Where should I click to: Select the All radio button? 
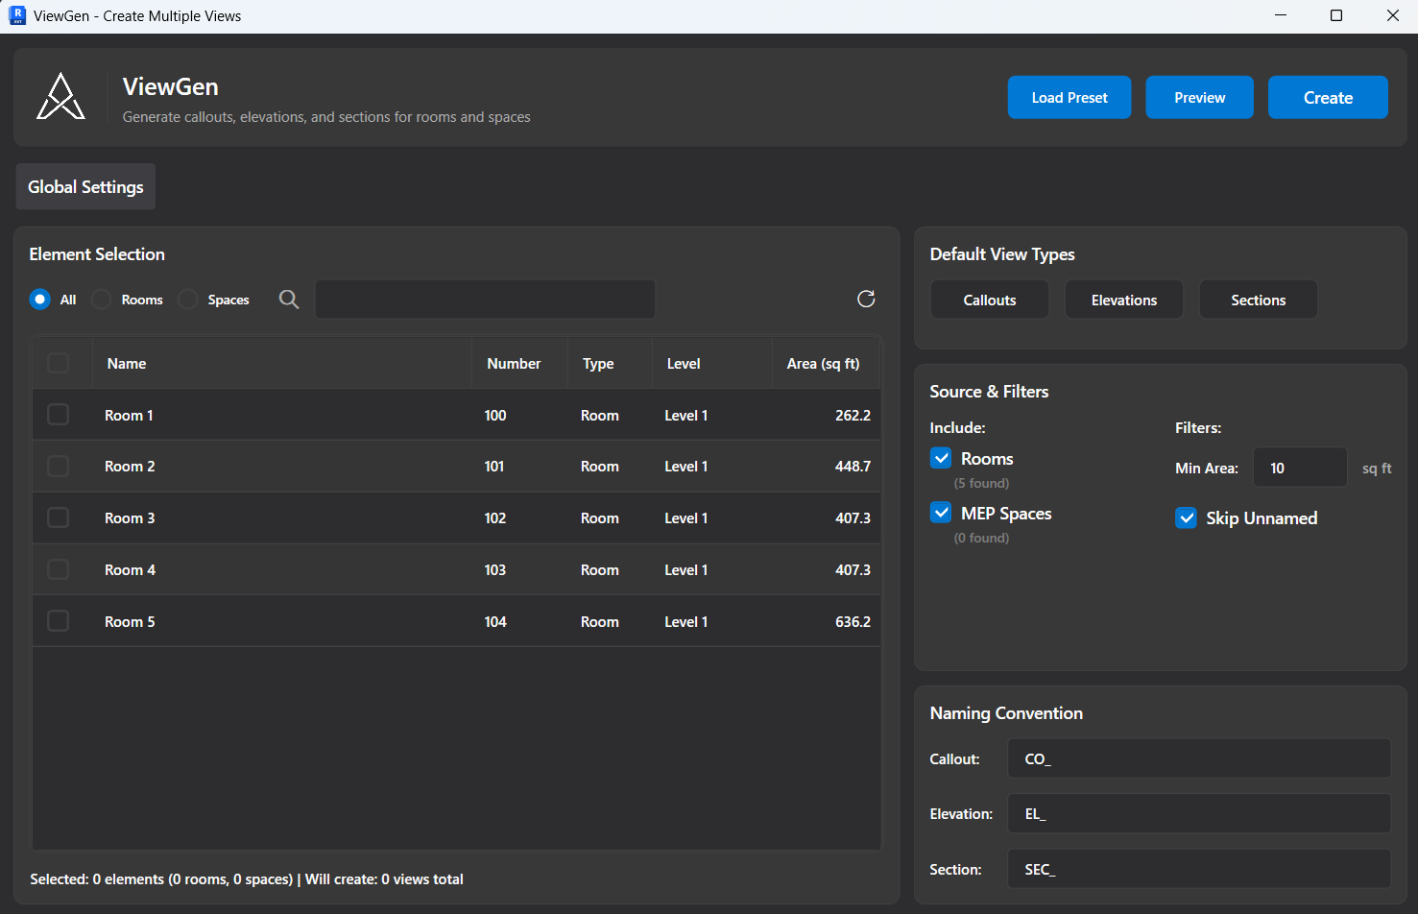click(40, 300)
